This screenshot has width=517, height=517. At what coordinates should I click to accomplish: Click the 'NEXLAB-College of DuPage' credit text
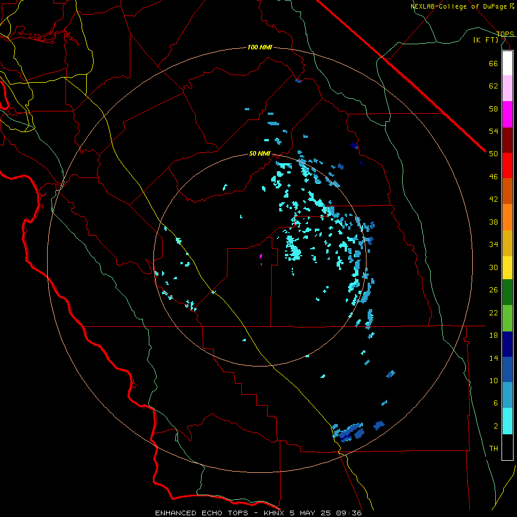458,6
